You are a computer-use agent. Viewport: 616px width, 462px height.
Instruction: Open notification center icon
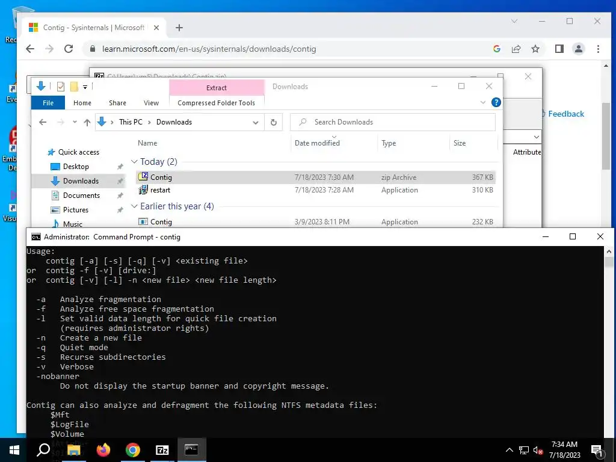click(x=597, y=450)
